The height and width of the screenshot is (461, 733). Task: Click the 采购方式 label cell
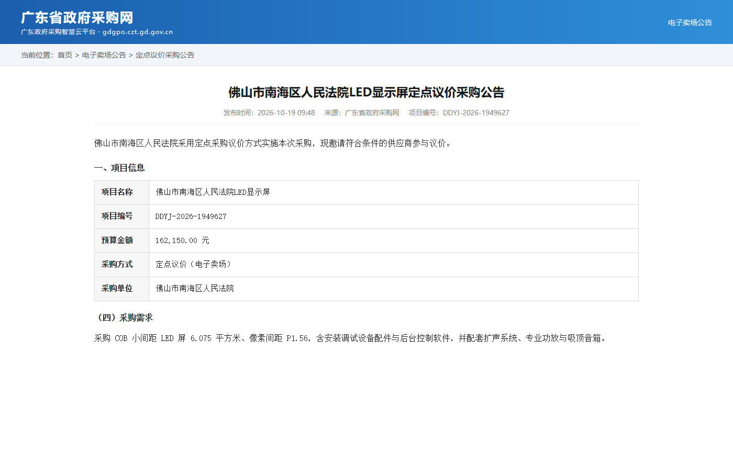(121, 265)
